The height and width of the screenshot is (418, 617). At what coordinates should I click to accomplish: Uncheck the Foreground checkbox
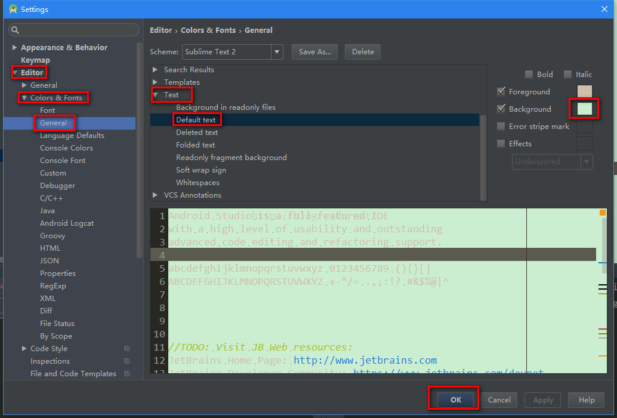(x=501, y=91)
